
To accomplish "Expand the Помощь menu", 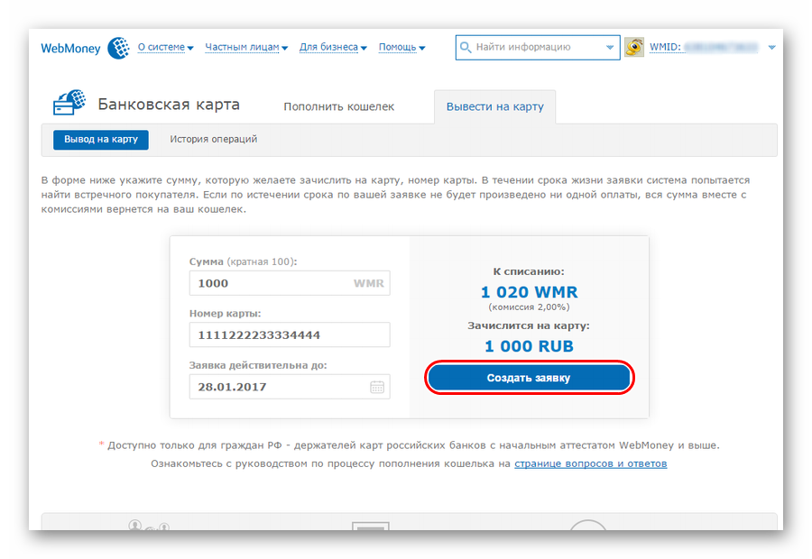I will coord(401,47).
